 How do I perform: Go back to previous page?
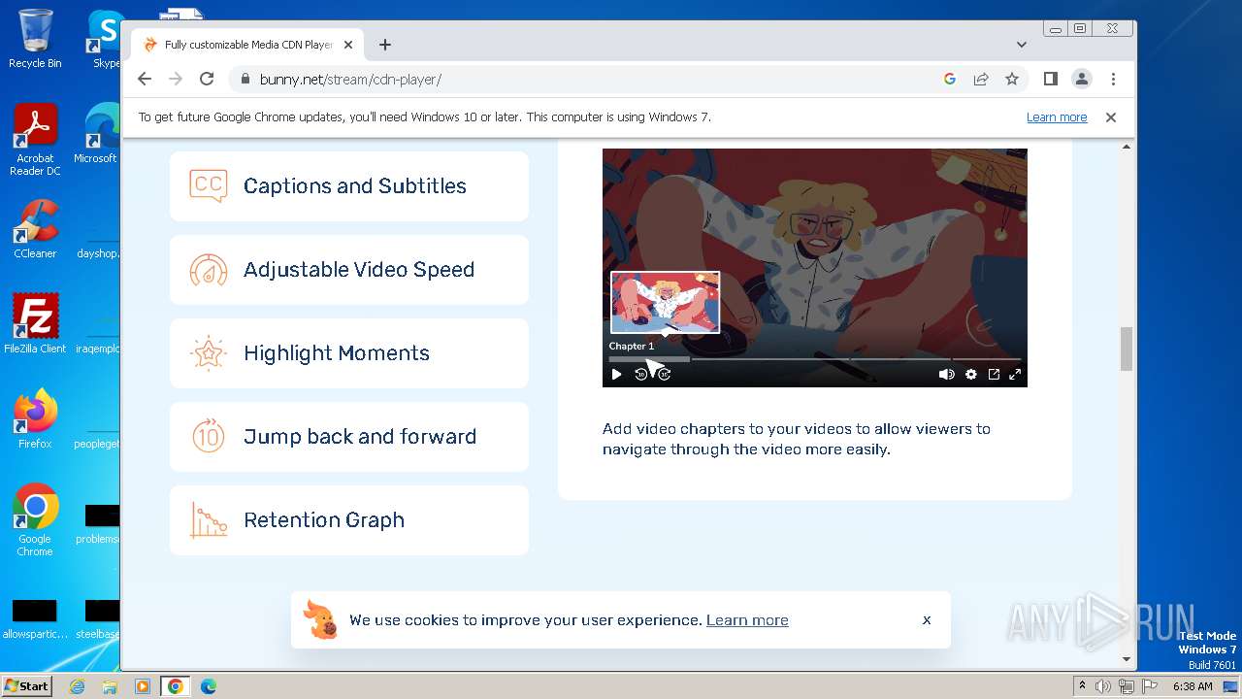click(x=145, y=79)
